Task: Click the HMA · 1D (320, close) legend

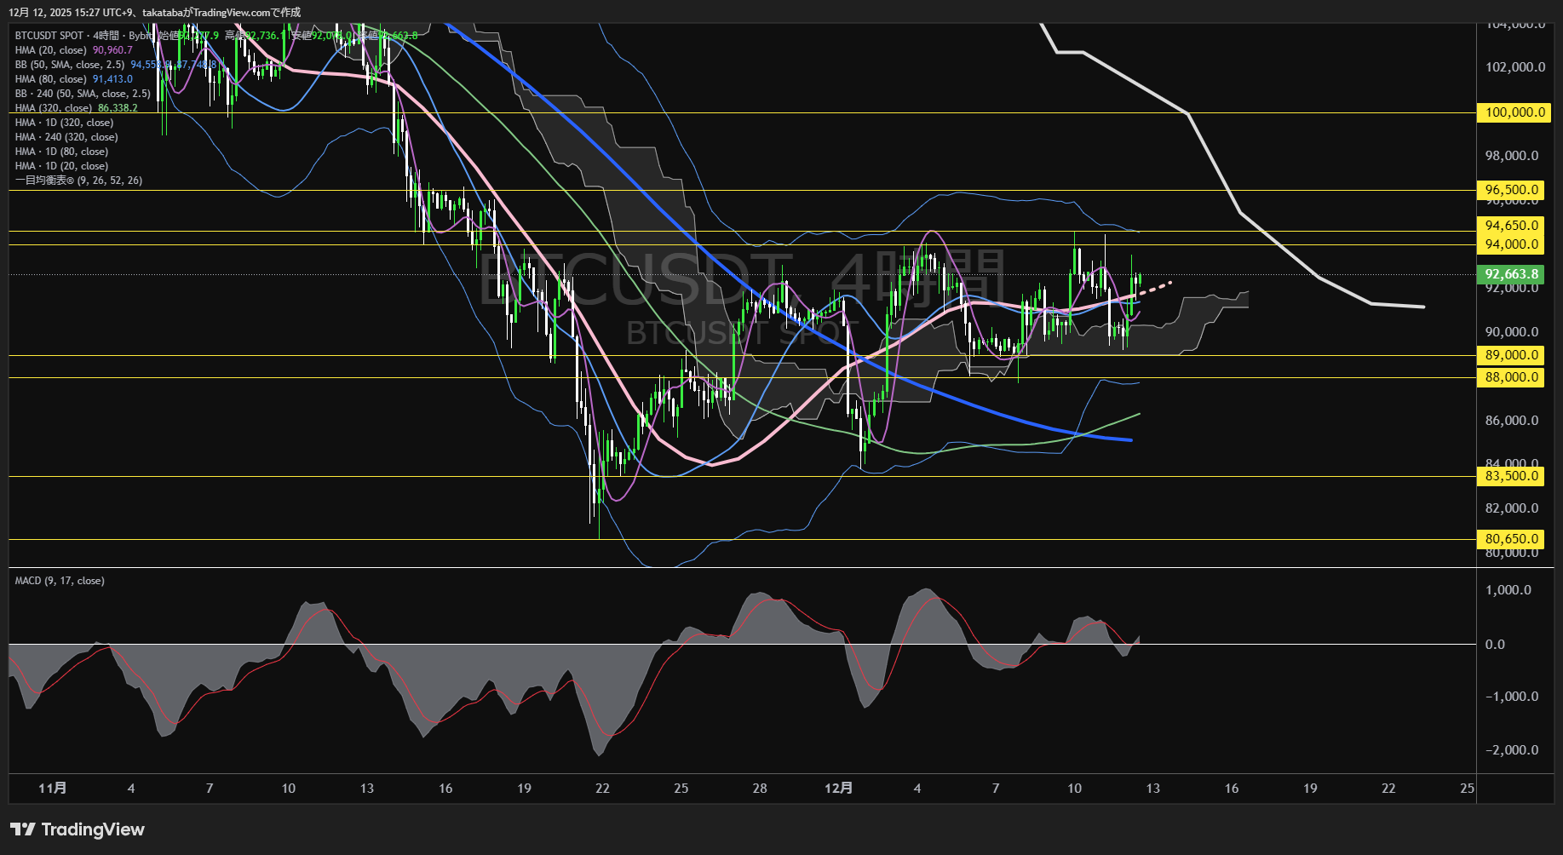Action: click(x=64, y=123)
